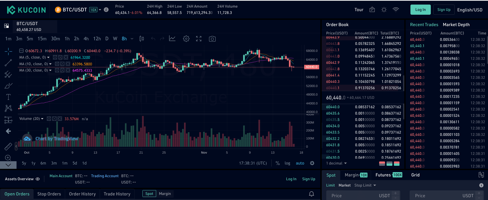Screen dimensions: 488x200
Task: Remove the MA 30 indicator
Action: pyautogui.click(x=68, y=70)
